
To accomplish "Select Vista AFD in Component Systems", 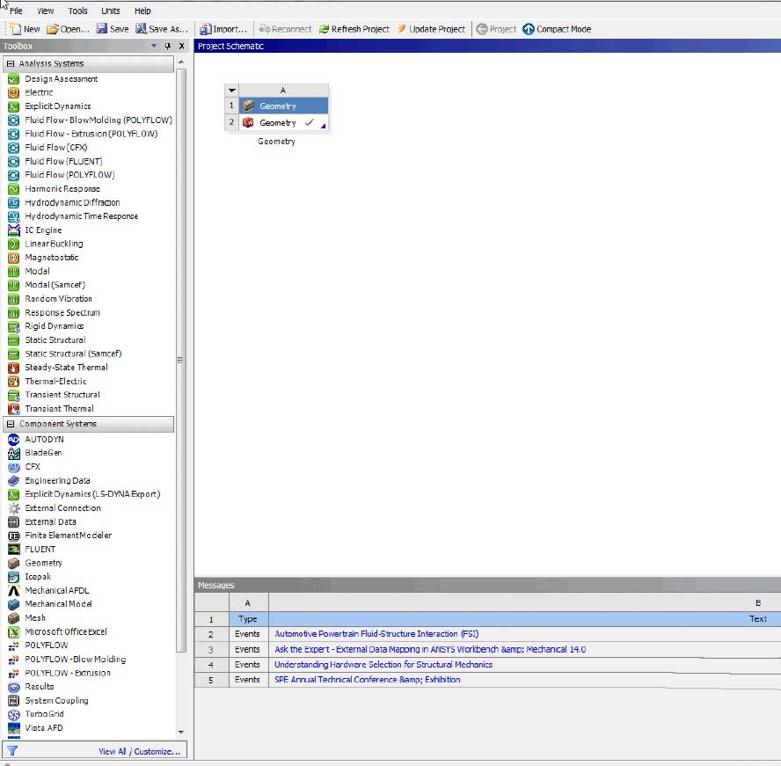I will (44, 727).
